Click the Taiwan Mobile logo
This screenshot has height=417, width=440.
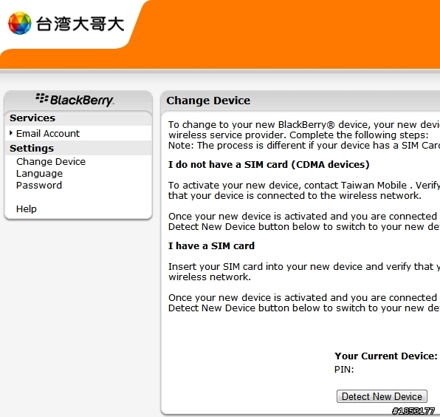tap(66, 24)
